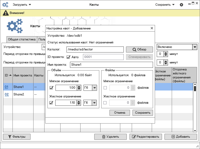The image size is (200, 149).
Task: Enable the files hard limit checkbox
Action: [x=105, y=103]
